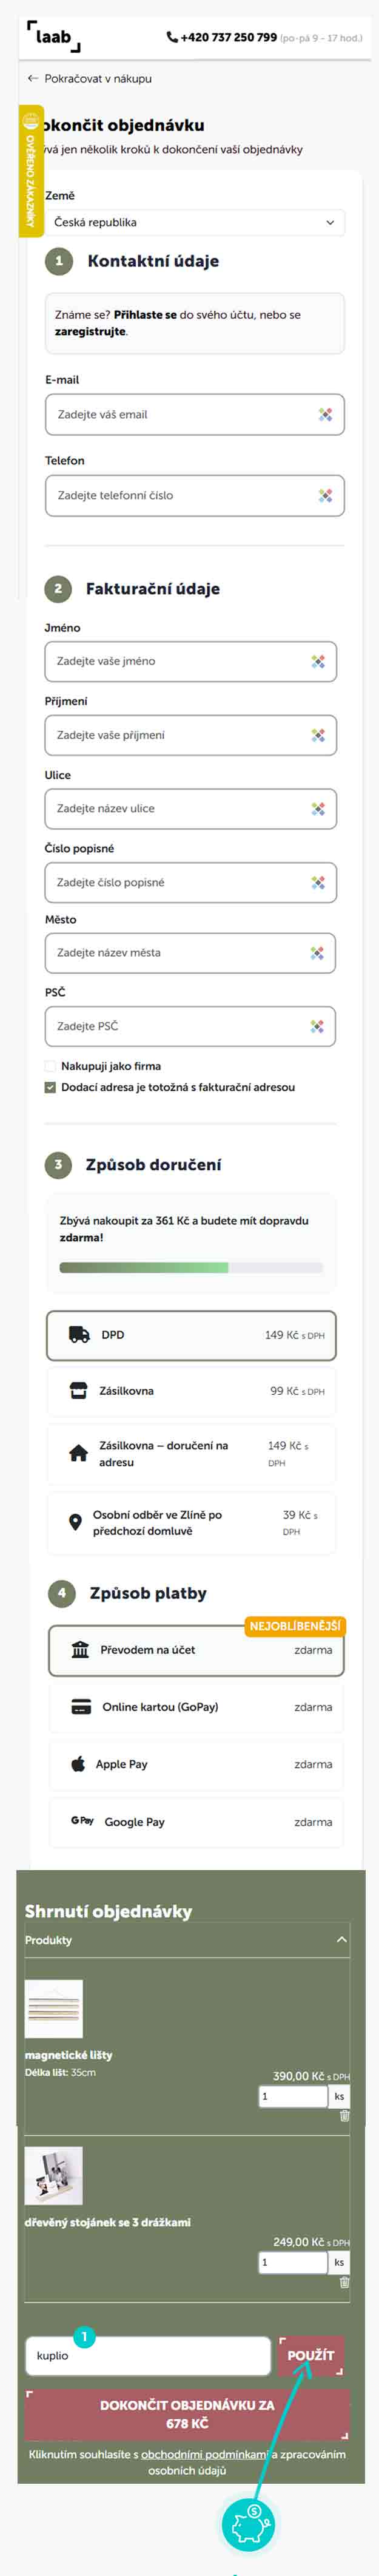Delete magnetické lišty with trash icon
The image size is (379, 2576).
point(344,2115)
